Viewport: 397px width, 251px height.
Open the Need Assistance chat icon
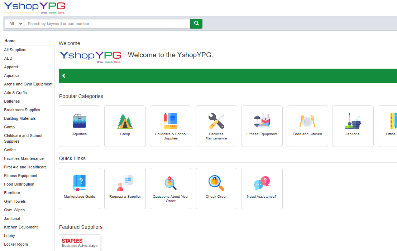click(x=262, y=183)
